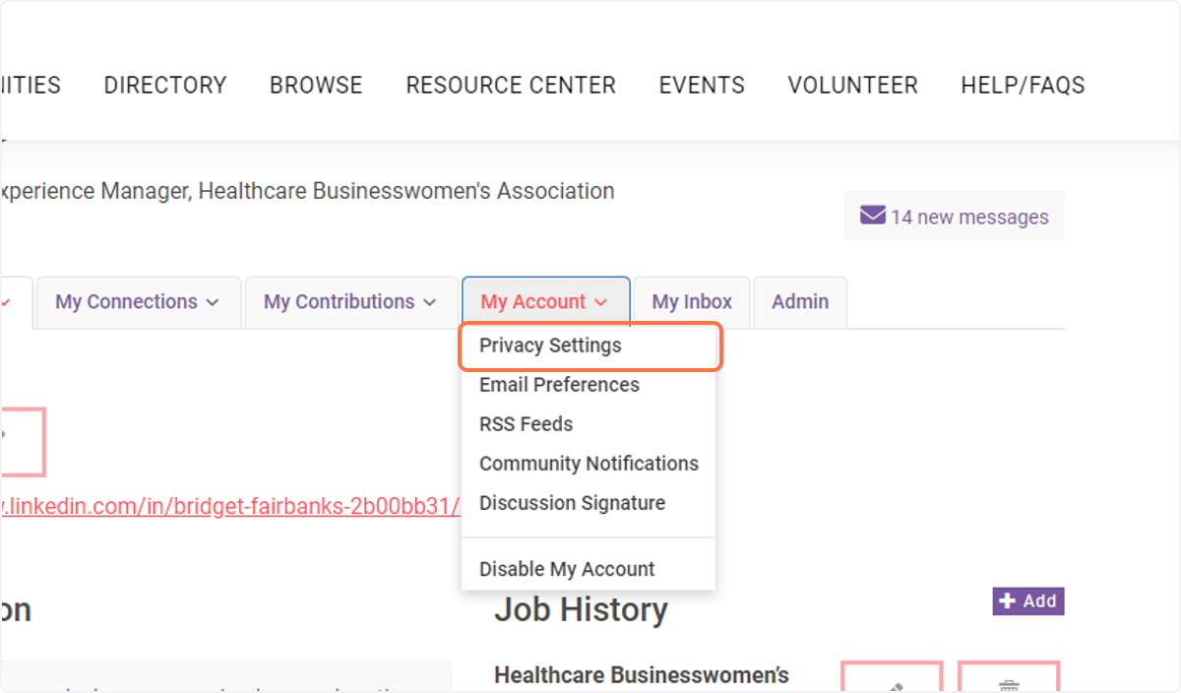Go to DIRECTORY in top navigation
The width and height of the screenshot is (1181, 693).
coord(165,86)
